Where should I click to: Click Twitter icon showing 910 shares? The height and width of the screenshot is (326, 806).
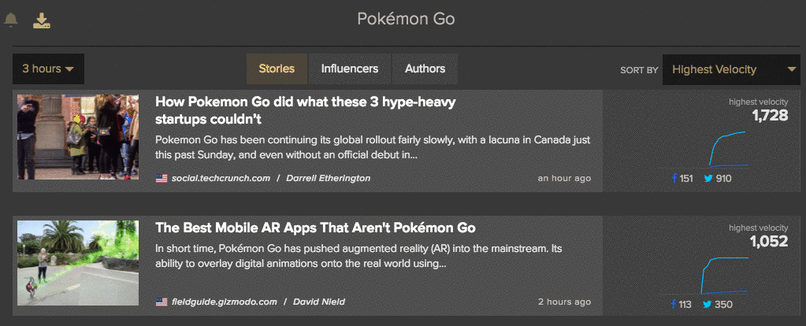point(708,179)
